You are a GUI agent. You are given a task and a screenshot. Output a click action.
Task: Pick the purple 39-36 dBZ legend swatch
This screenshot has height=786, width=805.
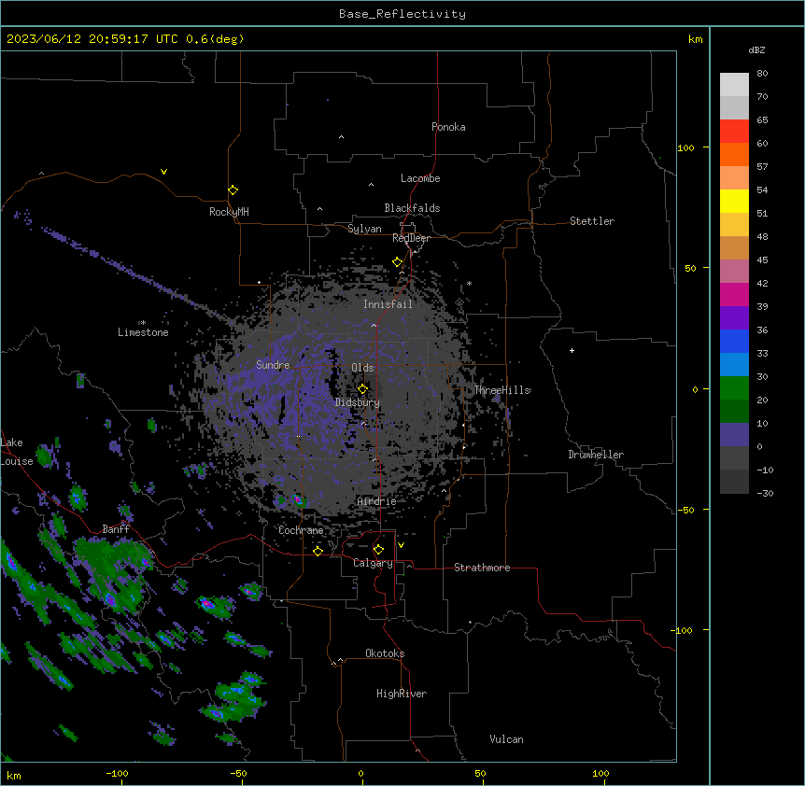click(734, 317)
